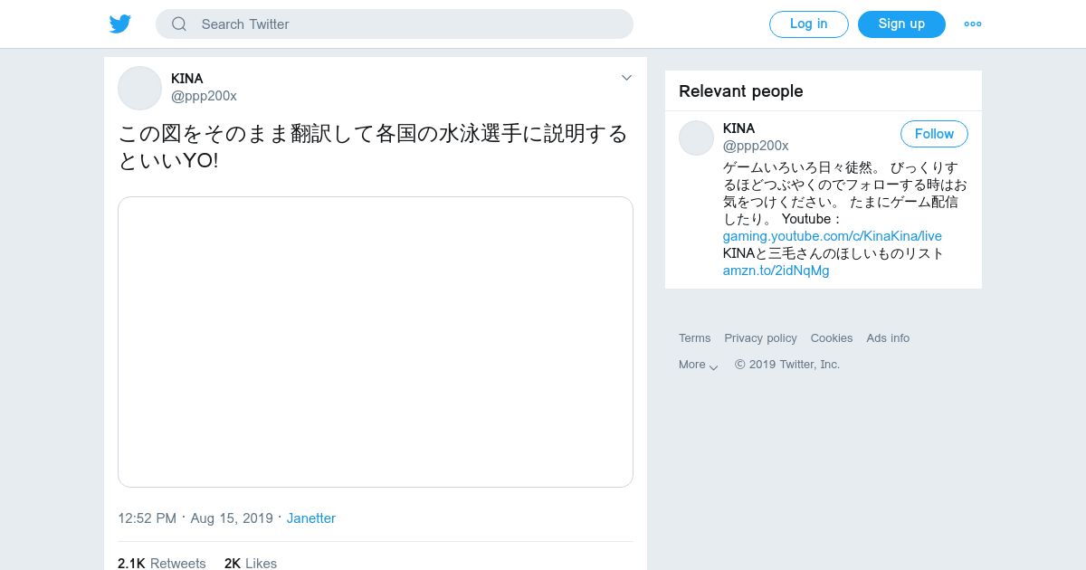View the 2K Likes list
The height and width of the screenshot is (570, 1086).
point(251,563)
